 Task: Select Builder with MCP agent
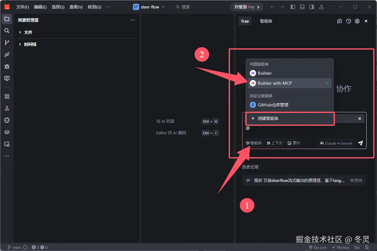[x=289, y=83]
